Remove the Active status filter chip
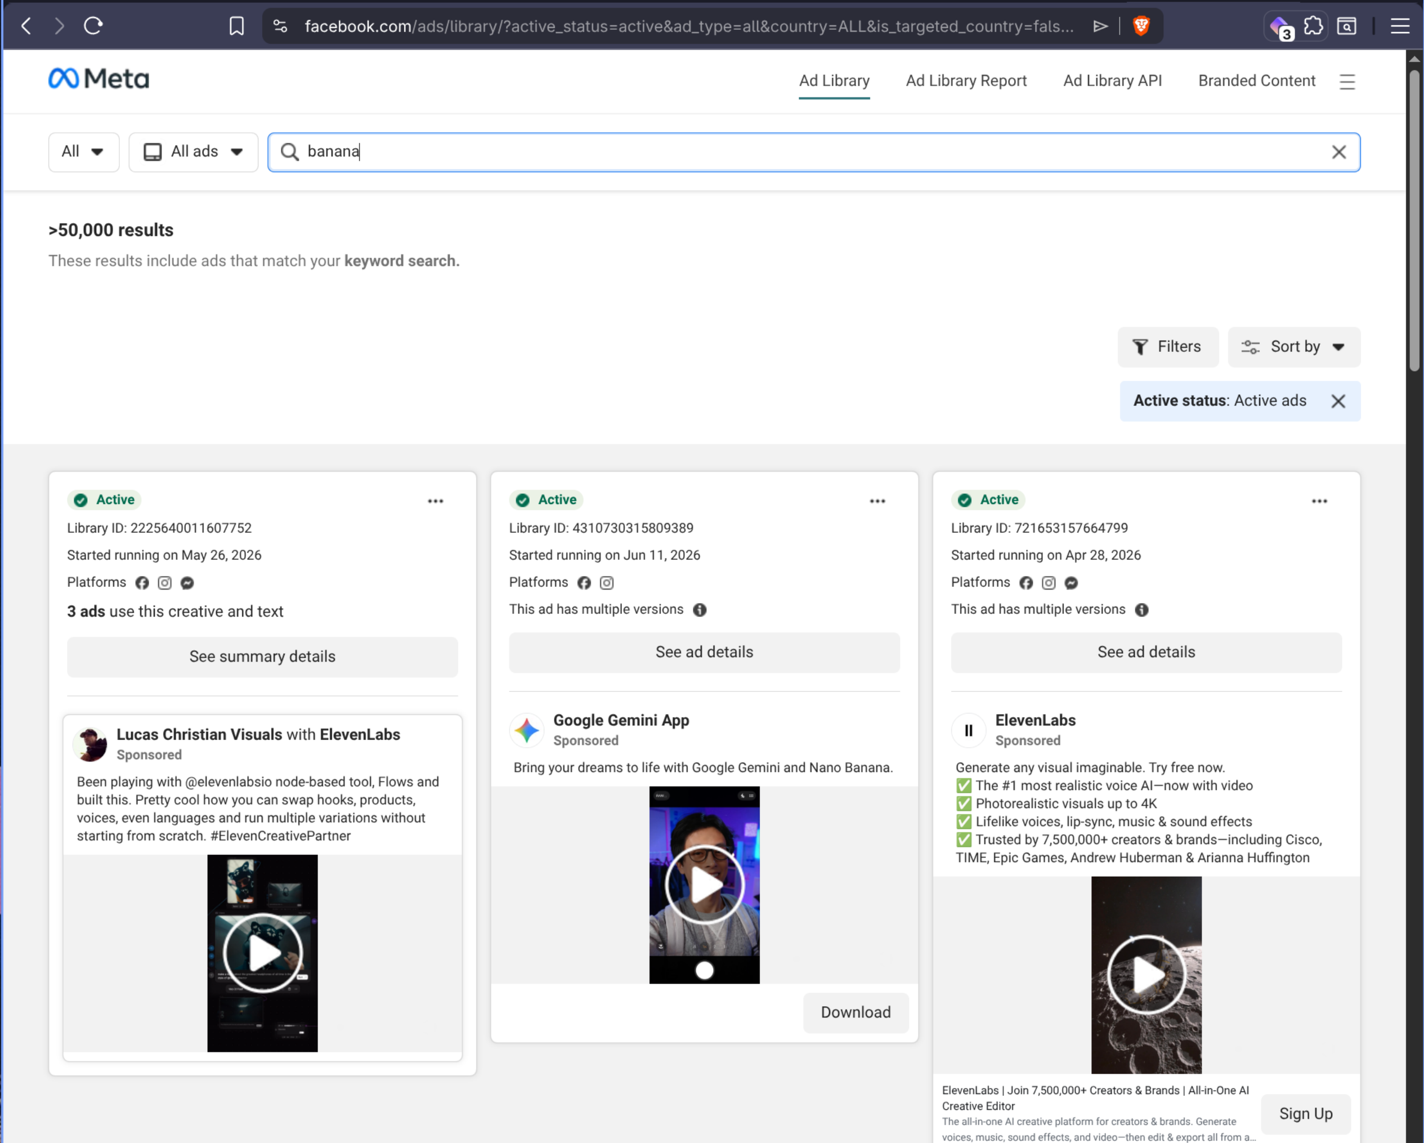Screen dimensions: 1424x1143 1338,401
